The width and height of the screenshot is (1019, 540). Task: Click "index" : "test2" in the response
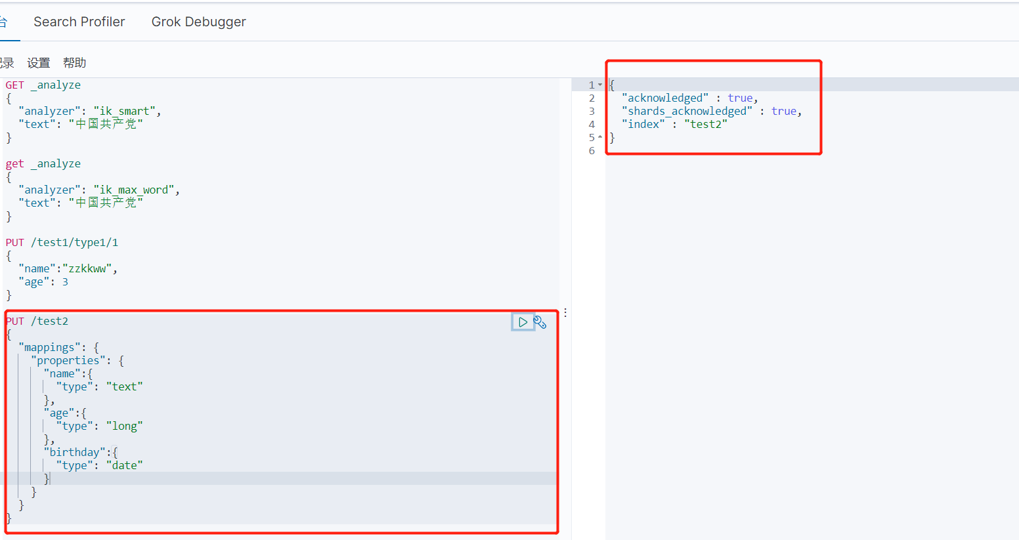[x=674, y=124]
